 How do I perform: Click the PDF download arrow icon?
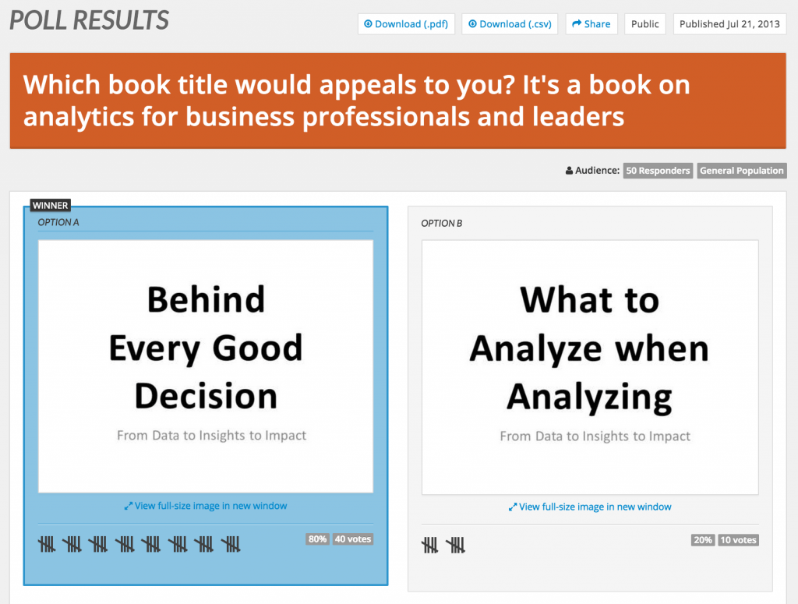pos(369,24)
